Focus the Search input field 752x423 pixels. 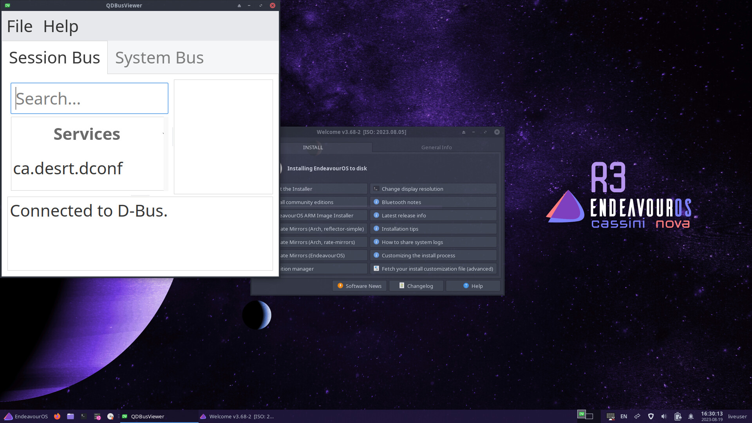[89, 98]
